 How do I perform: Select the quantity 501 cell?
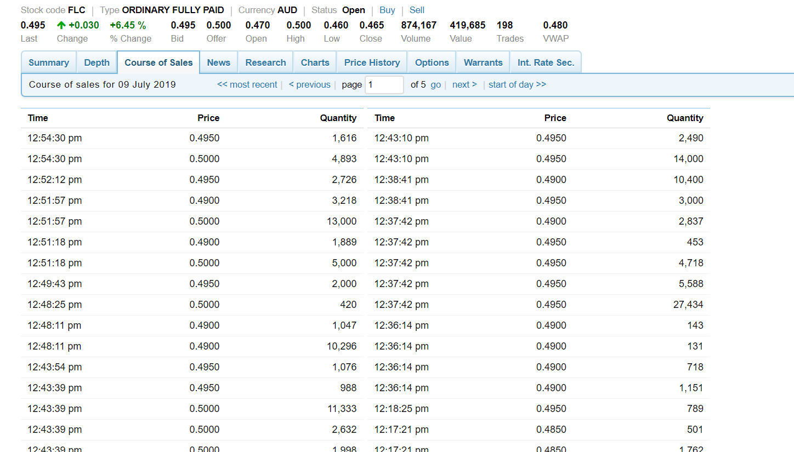coord(695,430)
